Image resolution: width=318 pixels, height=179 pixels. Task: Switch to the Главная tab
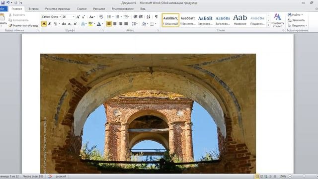click(16, 9)
